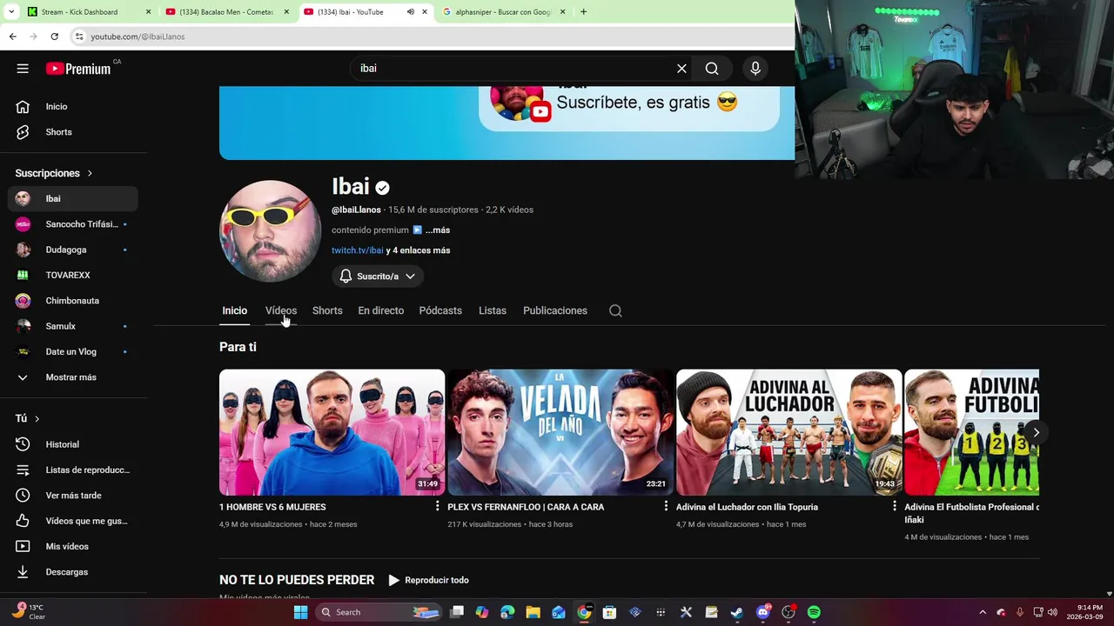The image size is (1114, 626).
Task: Open the Listas channel tab
Action: tap(493, 310)
